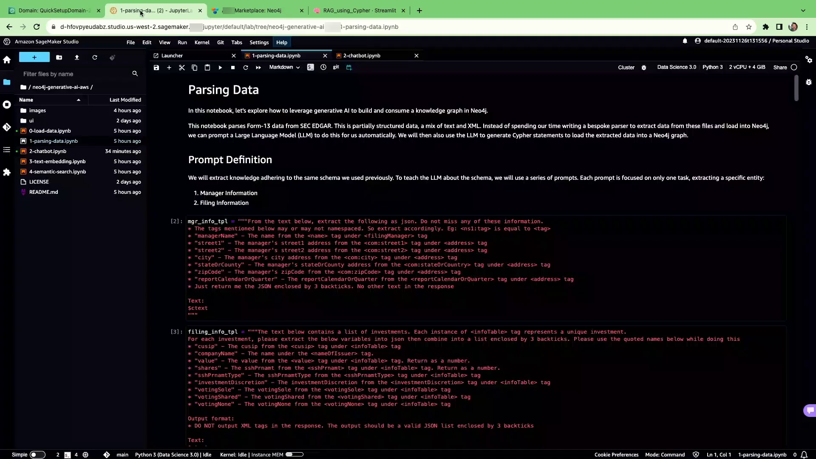
Task: Toggle the Simple interface mode switch
Action: pyautogui.click(x=37, y=455)
